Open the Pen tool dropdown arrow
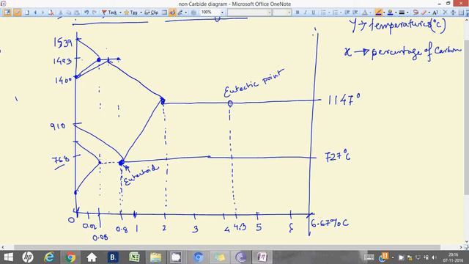This screenshot has width=469, height=264. pyautogui.click(x=185, y=12)
